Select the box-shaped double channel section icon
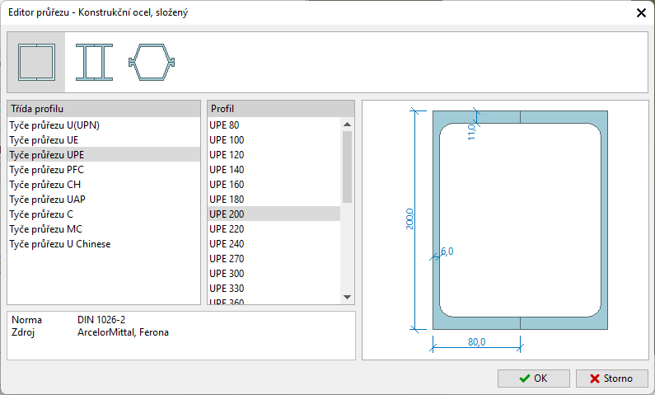 pyautogui.click(x=35, y=62)
